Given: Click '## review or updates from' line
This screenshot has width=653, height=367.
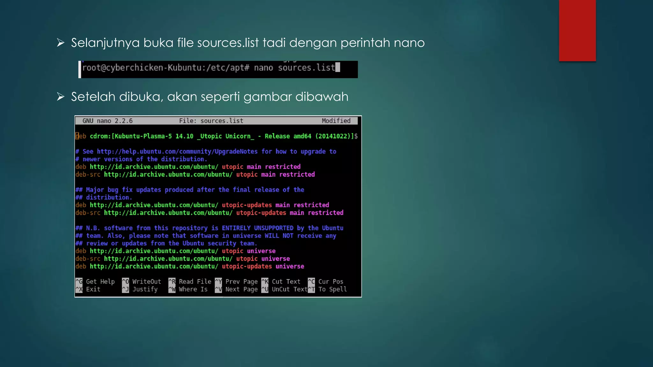Looking at the screenshot, I should point(166,243).
